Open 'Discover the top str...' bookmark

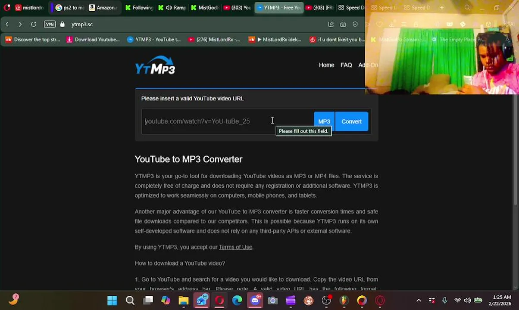click(x=33, y=40)
